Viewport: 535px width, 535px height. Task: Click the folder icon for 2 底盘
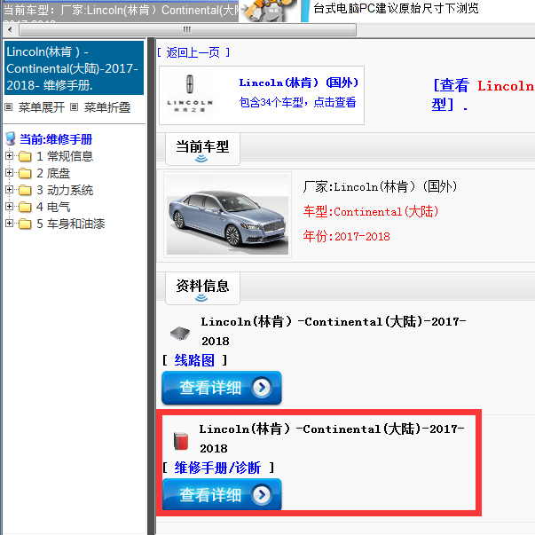pos(25,173)
